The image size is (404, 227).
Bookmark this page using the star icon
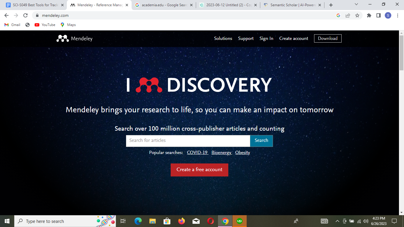(358, 15)
